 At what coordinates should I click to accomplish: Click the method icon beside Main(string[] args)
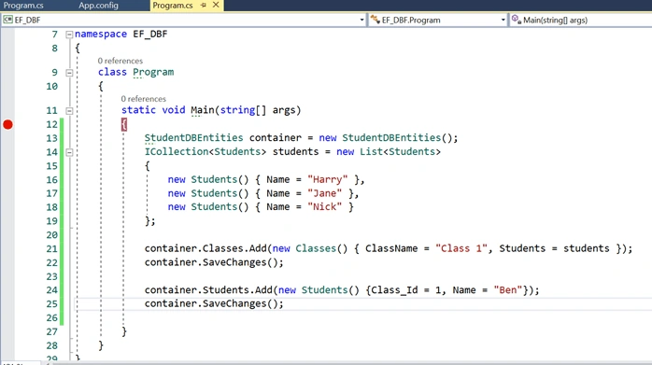(x=517, y=20)
